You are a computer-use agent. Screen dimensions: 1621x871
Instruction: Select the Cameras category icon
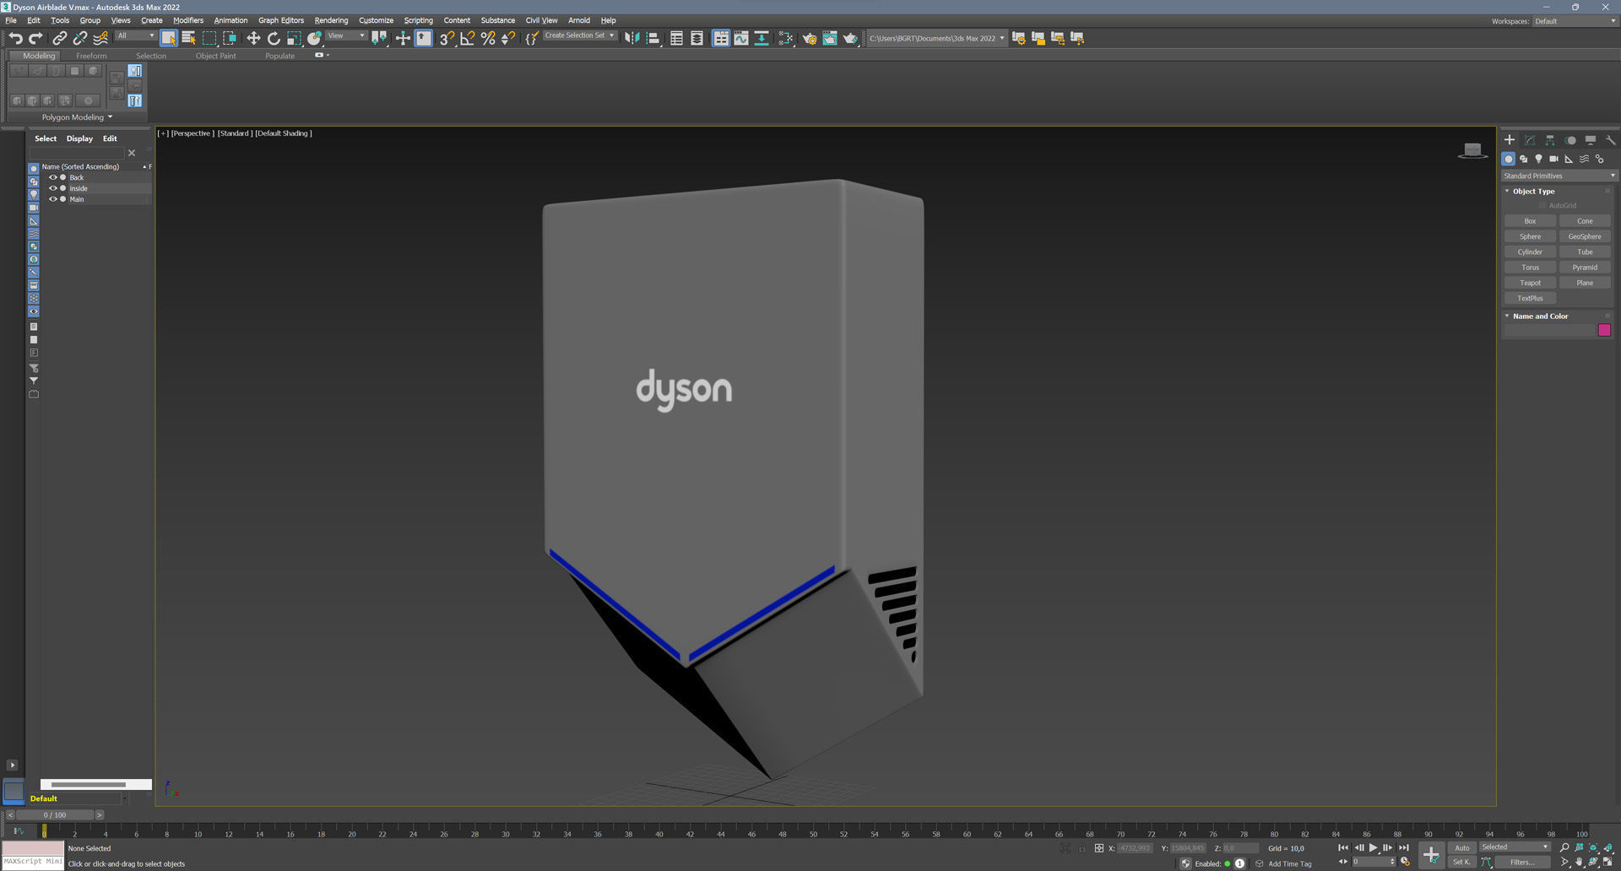pos(1553,159)
